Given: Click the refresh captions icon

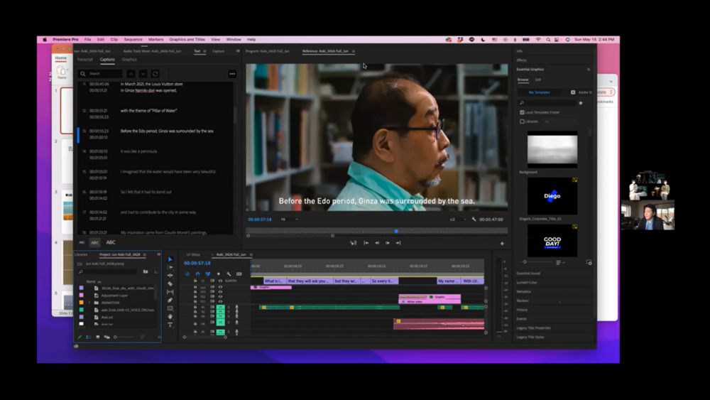Looking at the screenshot, I should (x=155, y=74).
